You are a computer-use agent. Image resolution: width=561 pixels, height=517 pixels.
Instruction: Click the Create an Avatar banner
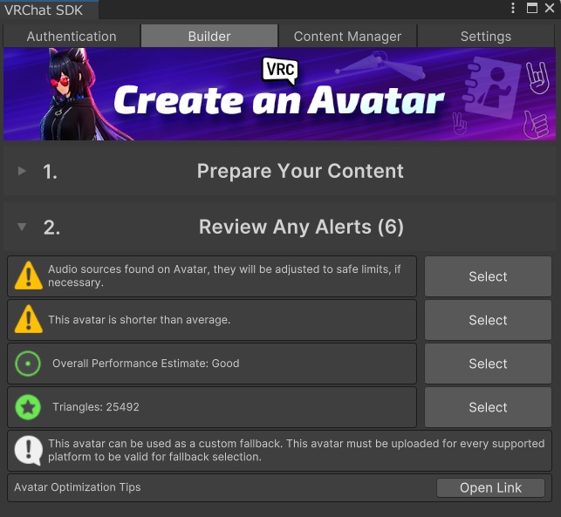pyautogui.click(x=279, y=94)
